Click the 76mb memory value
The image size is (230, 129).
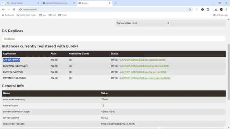[105, 100]
